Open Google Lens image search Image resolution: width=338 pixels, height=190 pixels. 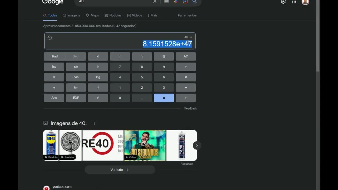tap(185, 2)
